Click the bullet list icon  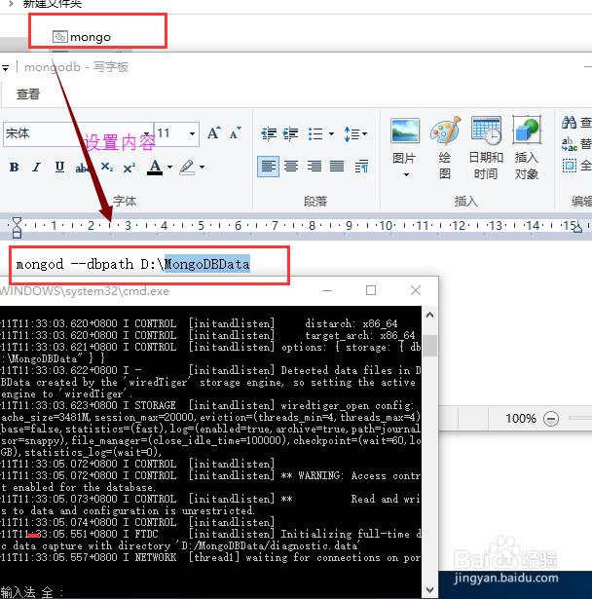315,133
